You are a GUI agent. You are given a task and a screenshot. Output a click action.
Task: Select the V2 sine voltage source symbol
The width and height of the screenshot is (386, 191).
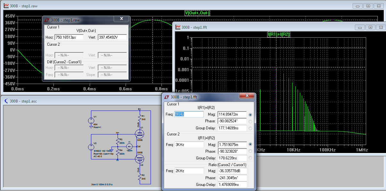91,147
